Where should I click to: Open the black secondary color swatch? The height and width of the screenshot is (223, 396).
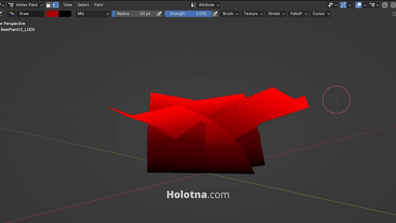pos(65,14)
